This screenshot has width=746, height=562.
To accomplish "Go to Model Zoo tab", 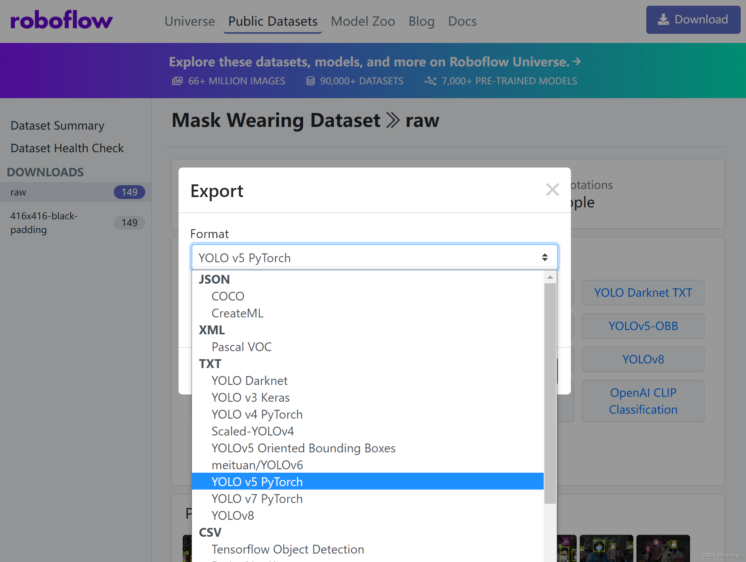I will click(362, 21).
